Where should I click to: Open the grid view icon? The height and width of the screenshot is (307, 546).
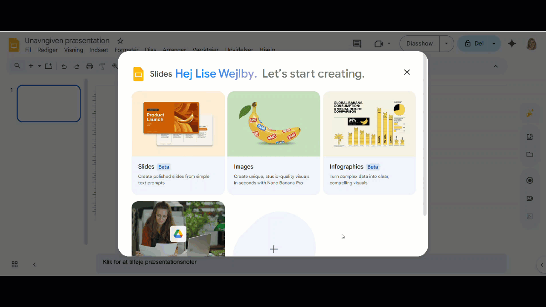point(15,264)
